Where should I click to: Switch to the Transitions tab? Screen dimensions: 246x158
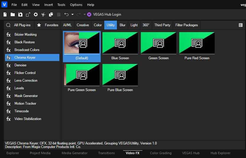pos(107,153)
